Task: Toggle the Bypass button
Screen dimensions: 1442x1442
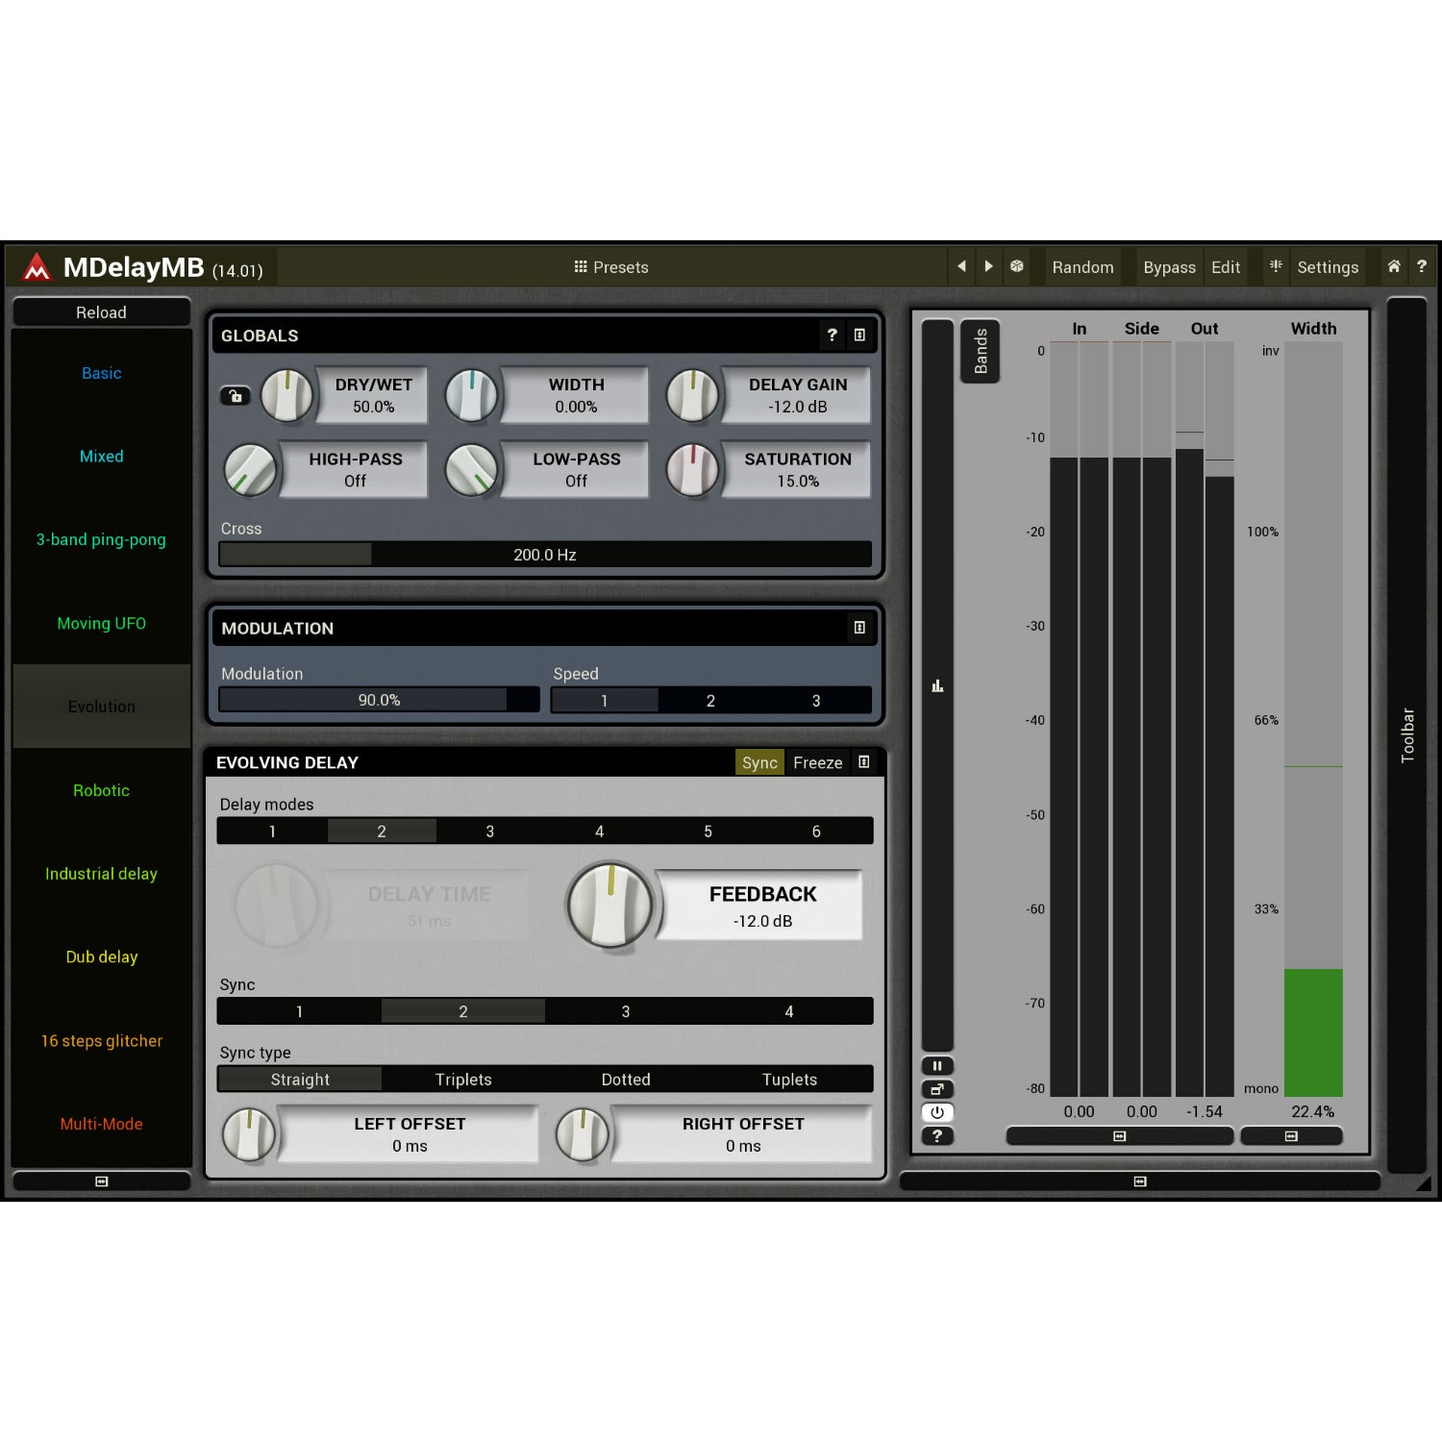Action: point(1169,267)
